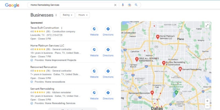This screenshot has height=110, width=220.
Task: Click Directions label for Servant Remodeling
Action: coord(108,98)
